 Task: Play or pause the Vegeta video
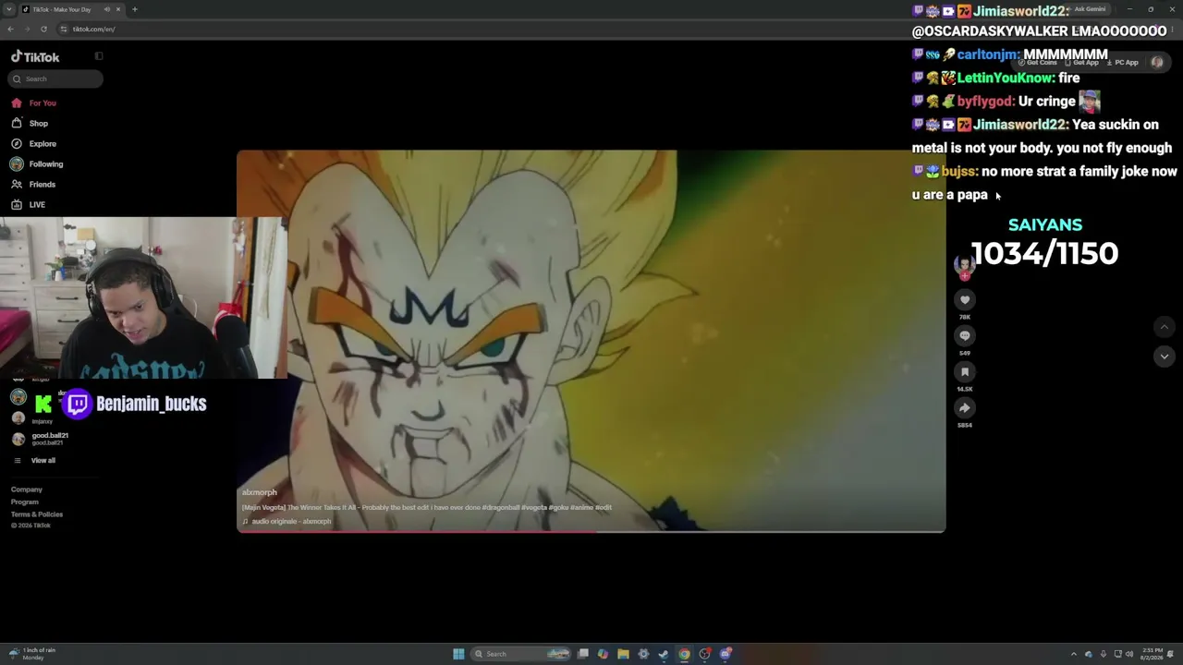click(591, 341)
